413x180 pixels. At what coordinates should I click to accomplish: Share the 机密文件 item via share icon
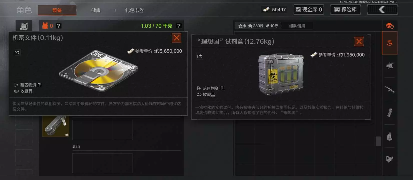click(x=17, y=52)
